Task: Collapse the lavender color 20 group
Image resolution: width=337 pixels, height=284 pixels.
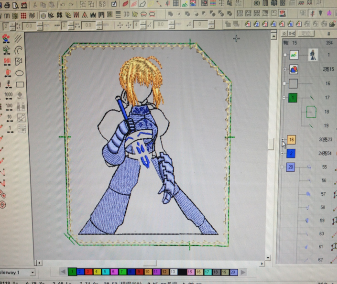Action: pos(282,167)
